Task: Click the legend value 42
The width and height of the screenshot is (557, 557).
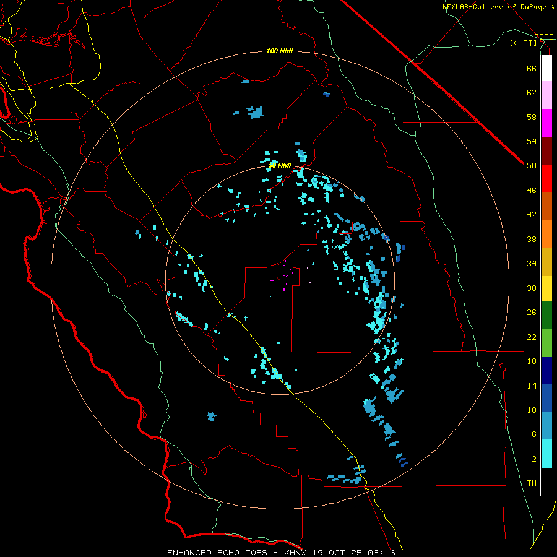Action: tap(532, 215)
